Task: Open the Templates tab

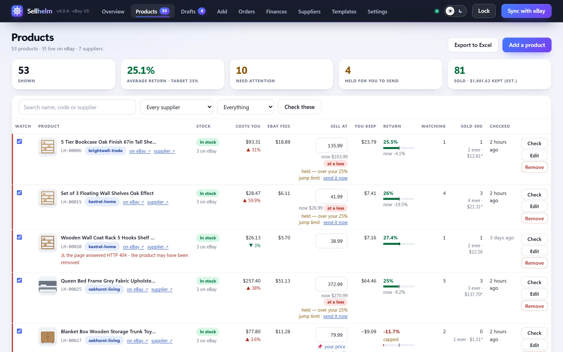Action: point(344,12)
